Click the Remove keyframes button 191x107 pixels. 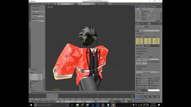pos(41,12)
